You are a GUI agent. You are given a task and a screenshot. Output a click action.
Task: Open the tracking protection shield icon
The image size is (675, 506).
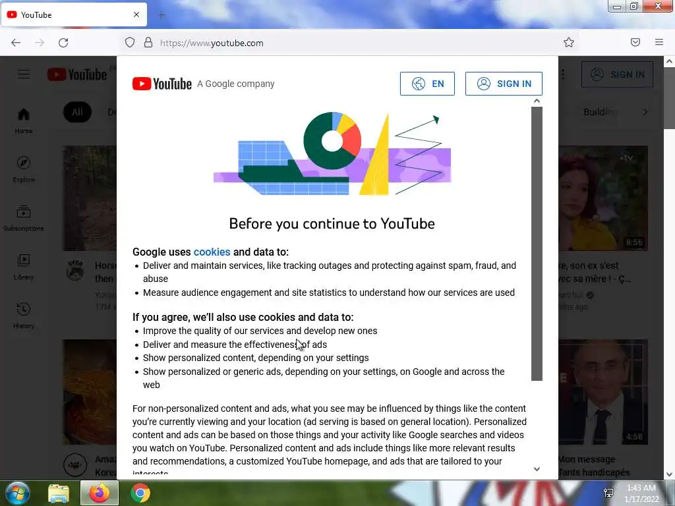[x=130, y=43]
